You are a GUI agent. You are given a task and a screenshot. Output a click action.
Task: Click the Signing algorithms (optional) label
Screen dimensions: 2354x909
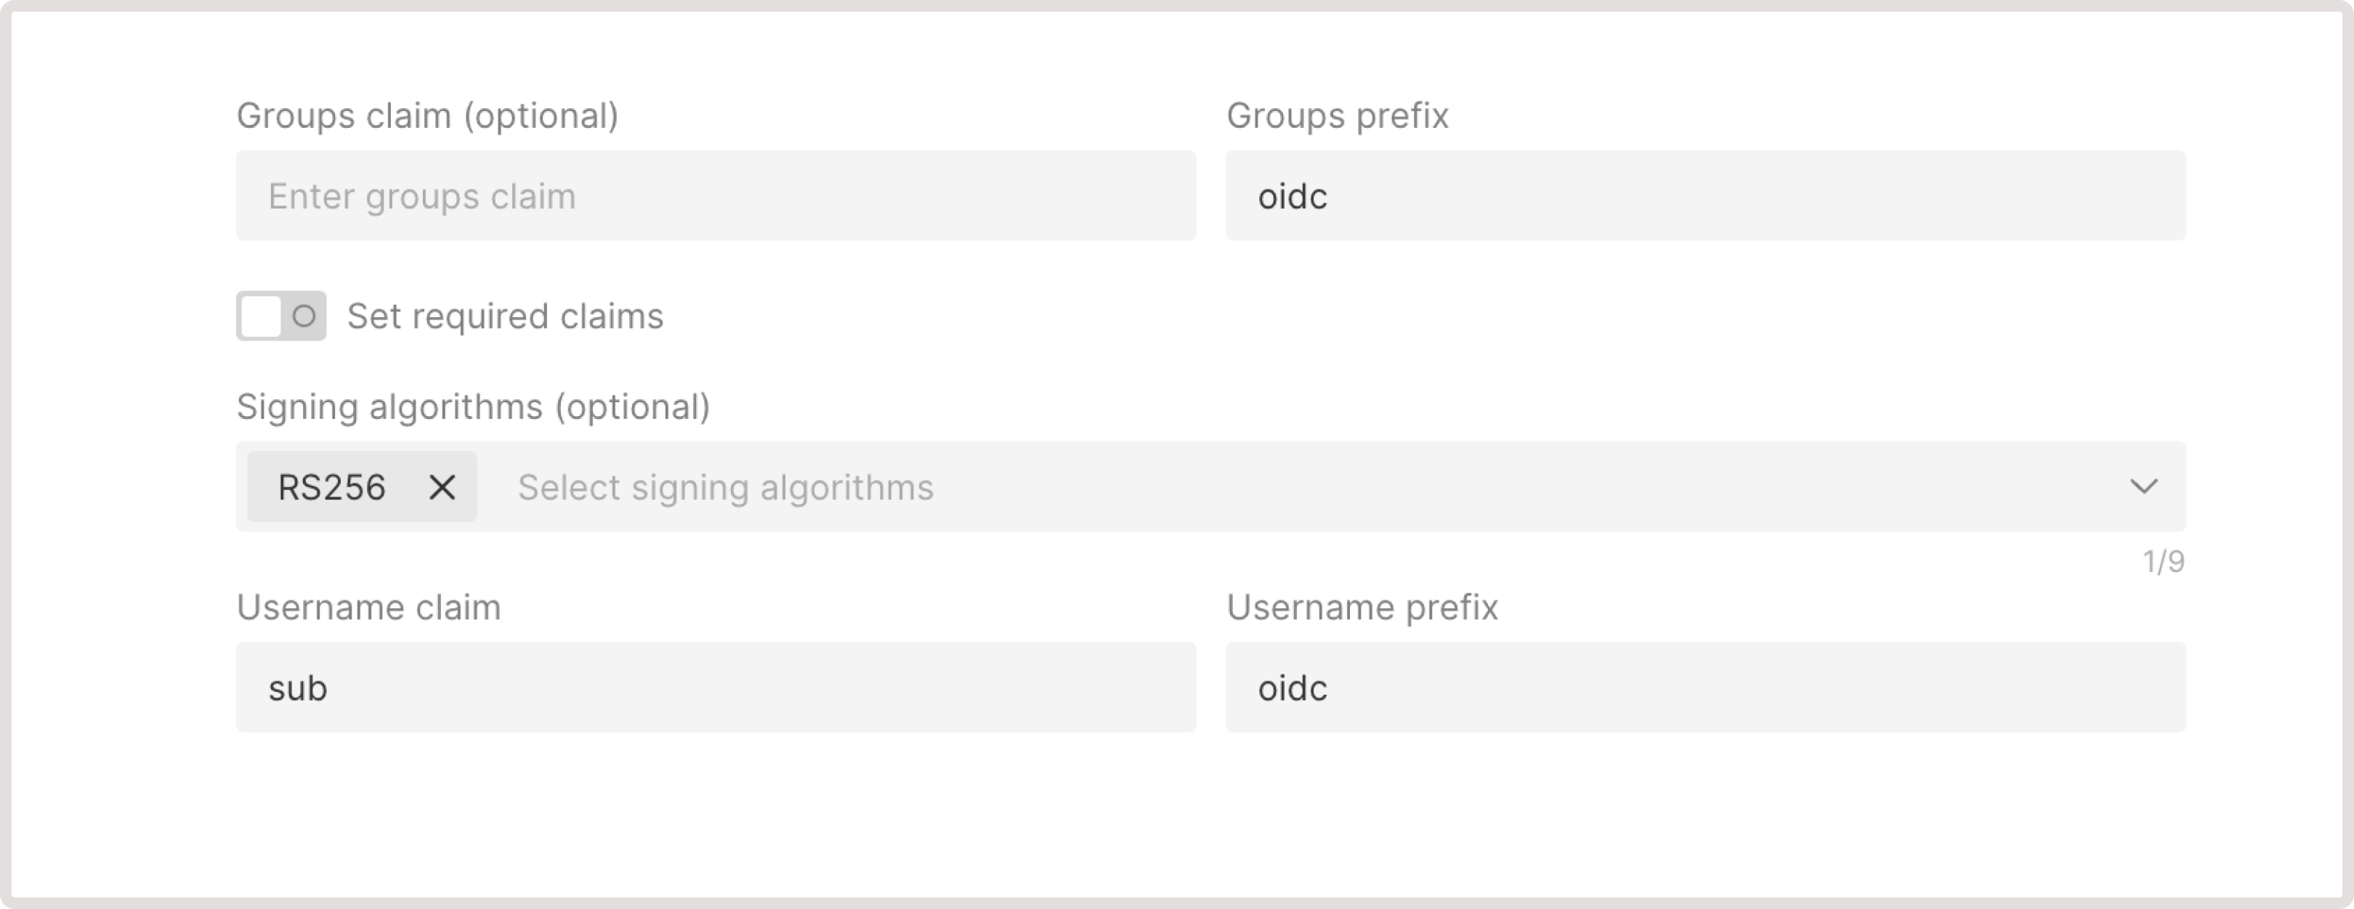(474, 407)
